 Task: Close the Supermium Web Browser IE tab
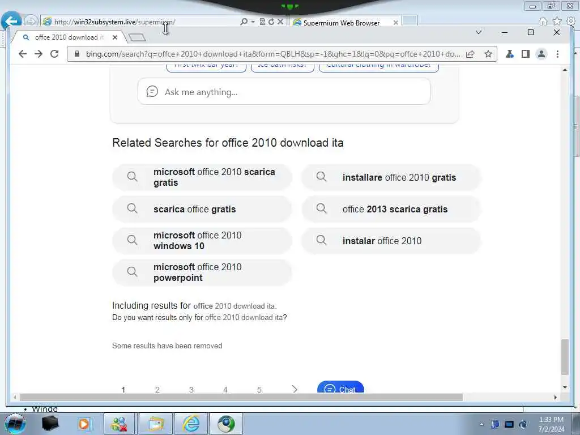coord(395,23)
